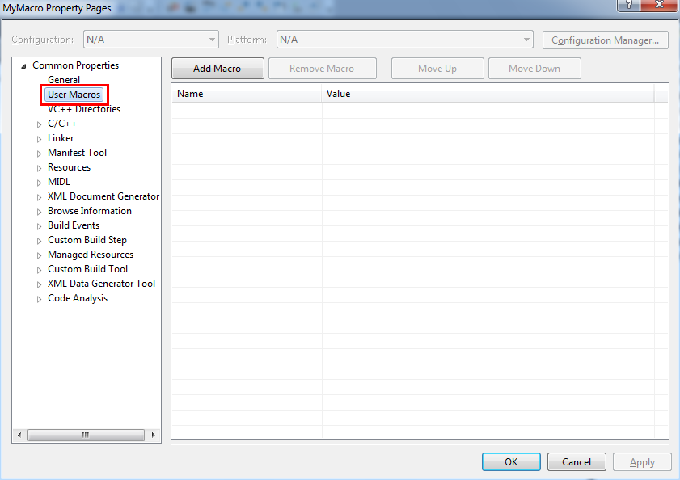Expand the XML Document Generator node

tap(39, 197)
